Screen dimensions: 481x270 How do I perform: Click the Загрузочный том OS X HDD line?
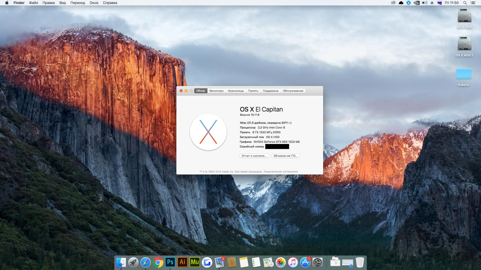(x=260, y=137)
